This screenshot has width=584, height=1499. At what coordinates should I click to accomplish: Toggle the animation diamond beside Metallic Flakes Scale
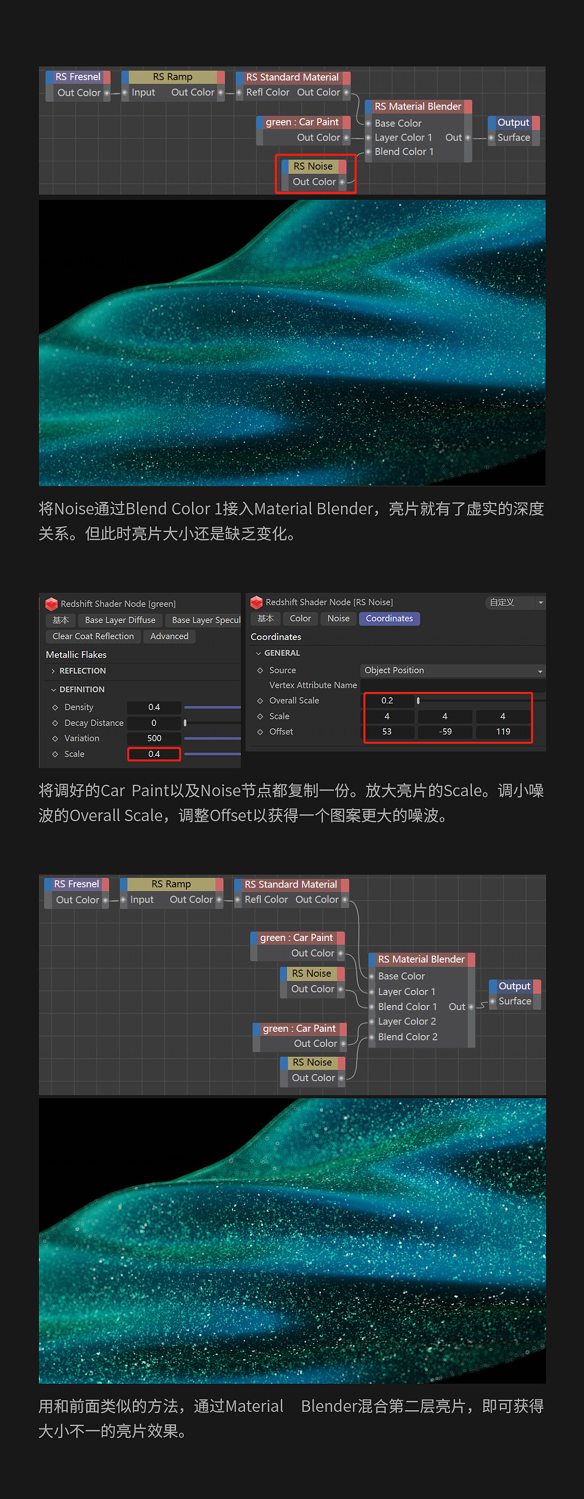pyautogui.click(x=56, y=754)
